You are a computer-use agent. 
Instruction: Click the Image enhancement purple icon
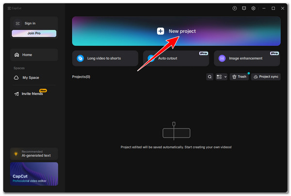pyautogui.click(x=222, y=58)
